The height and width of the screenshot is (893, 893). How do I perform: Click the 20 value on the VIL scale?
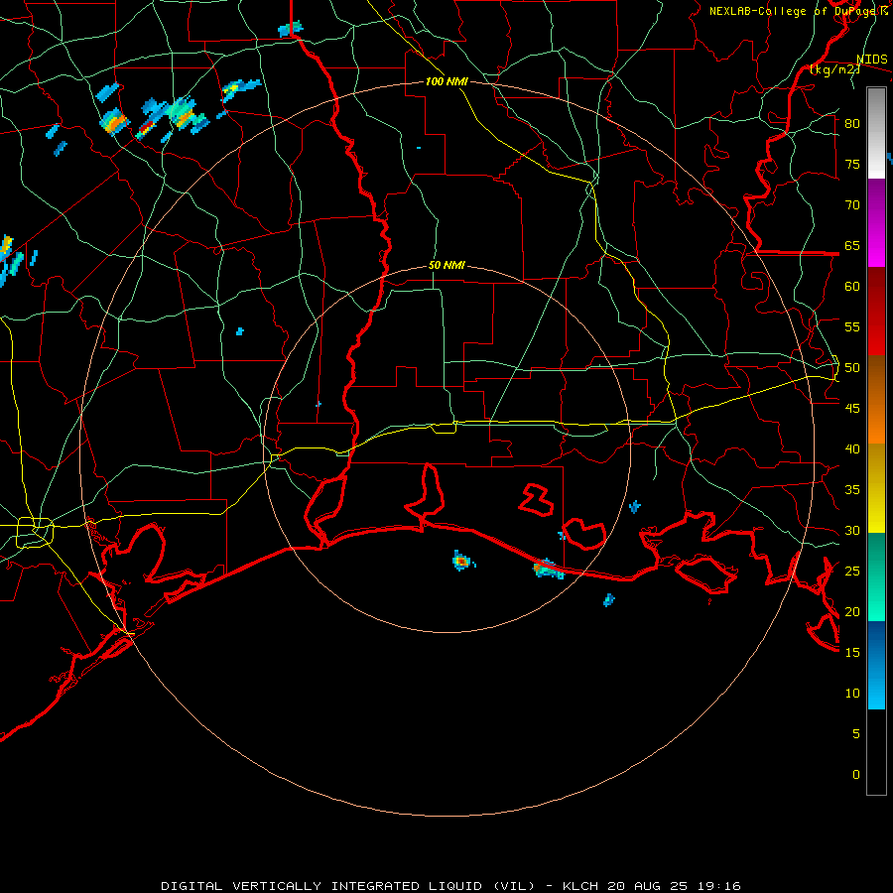(x=852, y=611)
